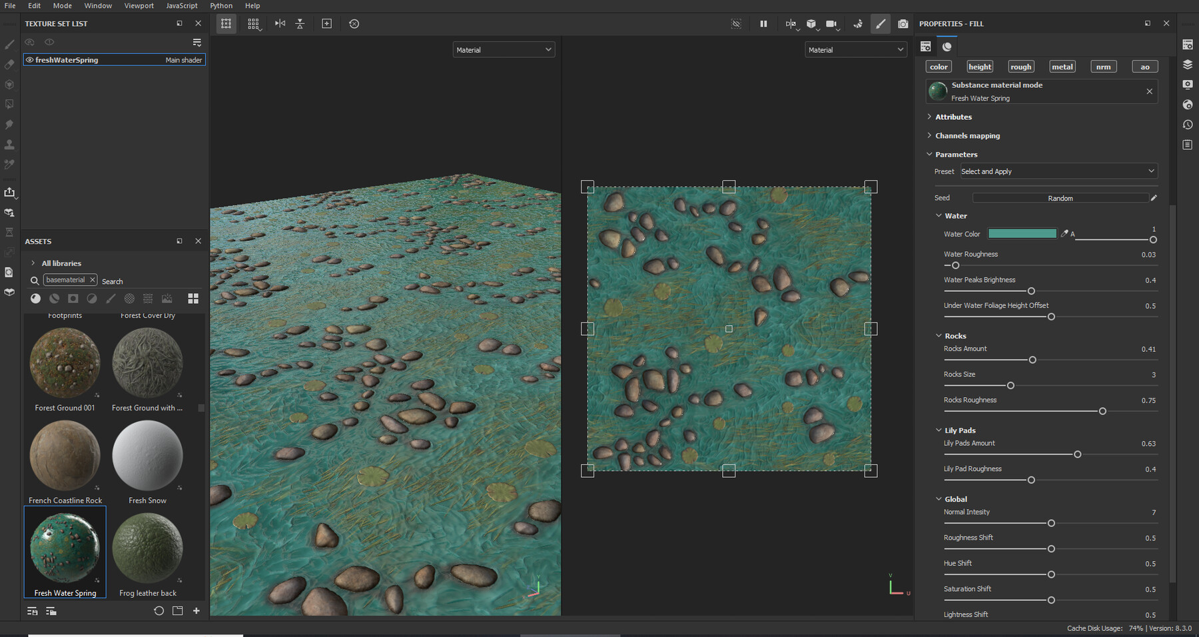The height and width of the screenshot is (637, 1199).
Task: Open the Export textures icon
Action: (x=9, y=193)
